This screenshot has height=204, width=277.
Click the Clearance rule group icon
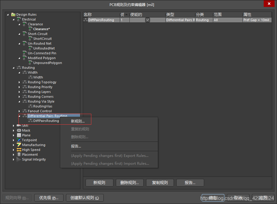[x=25, y=24]
